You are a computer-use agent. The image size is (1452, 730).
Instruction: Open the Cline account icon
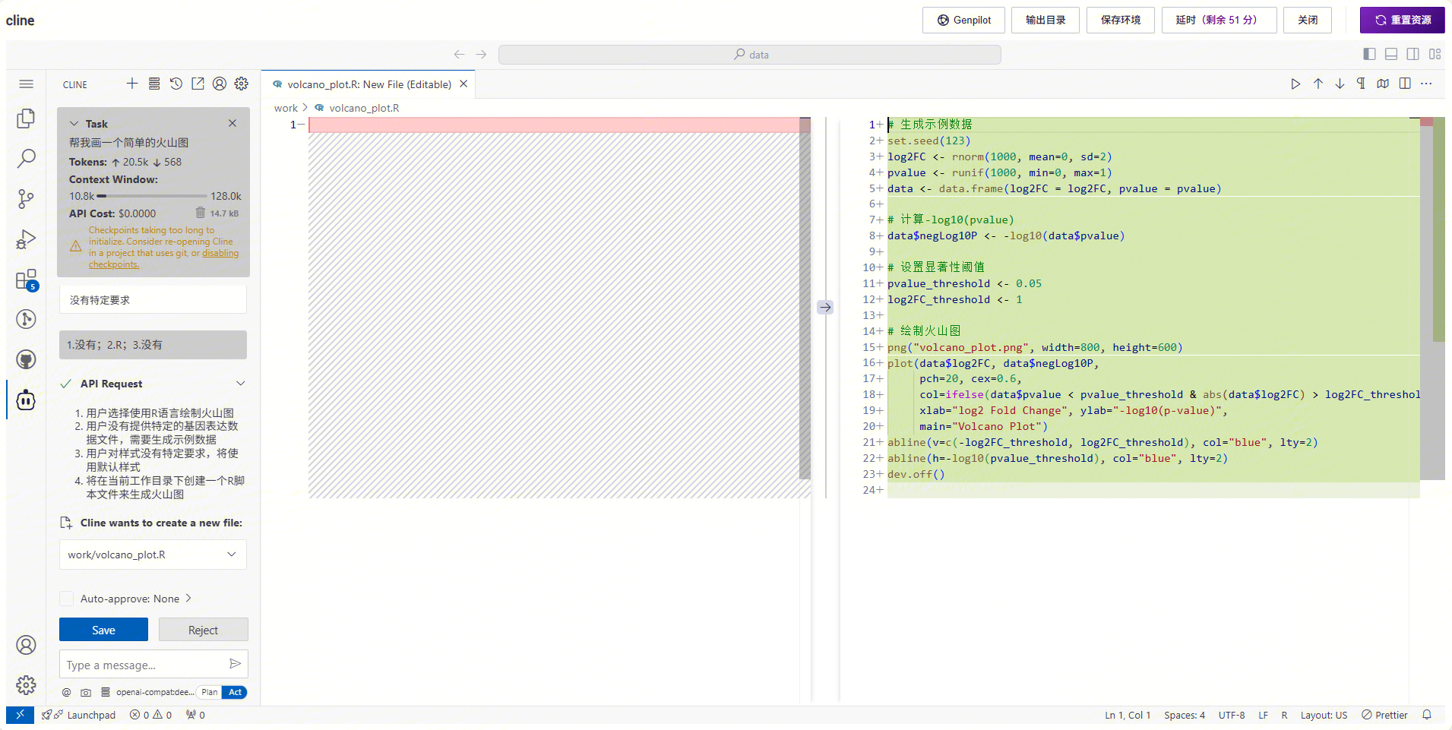click(220, 84)
